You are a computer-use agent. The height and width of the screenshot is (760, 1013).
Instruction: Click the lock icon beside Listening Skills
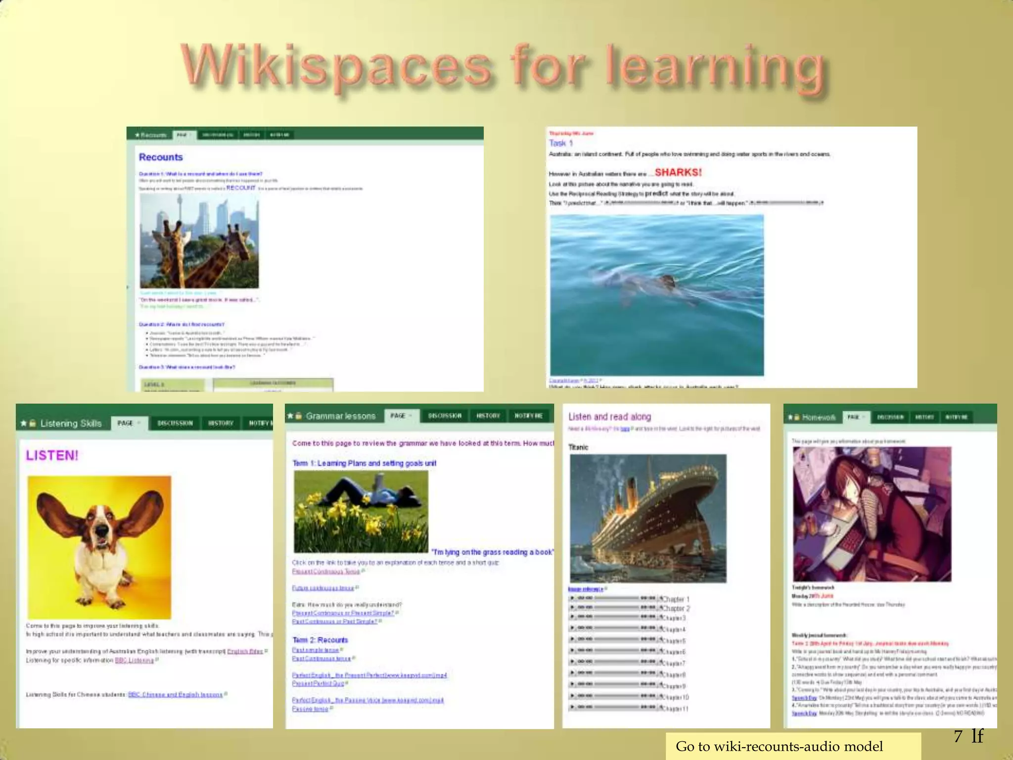tap(33, 424)
